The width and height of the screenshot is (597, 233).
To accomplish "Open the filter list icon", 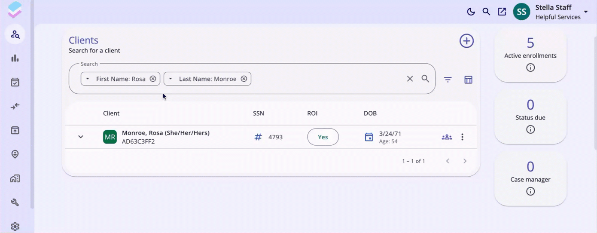I will [x=448, y=80].
